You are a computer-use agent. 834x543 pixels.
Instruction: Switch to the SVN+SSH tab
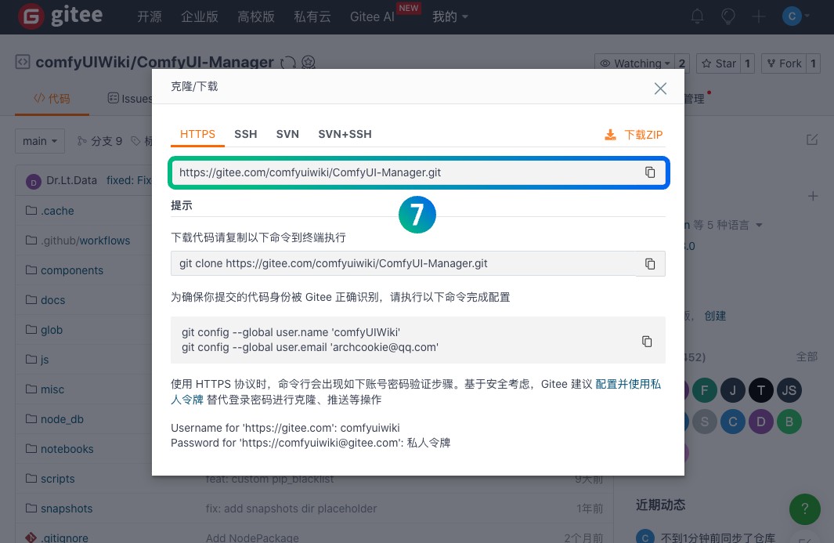pyautogui.click(x=345, y=134)
